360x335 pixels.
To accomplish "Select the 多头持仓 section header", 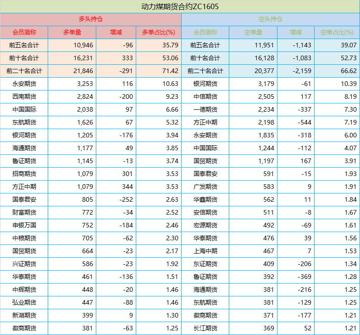I will tap(91, 19).
